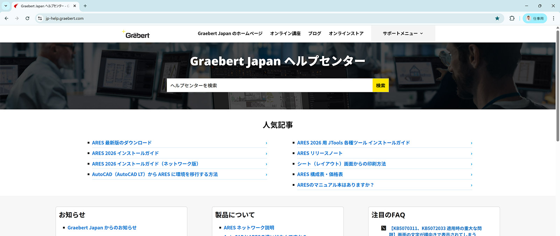Screen dimensions: 560x236
Task: Open オンライン講座 in navigation menu
Action: pyautogui.click(x=285, y=34)
